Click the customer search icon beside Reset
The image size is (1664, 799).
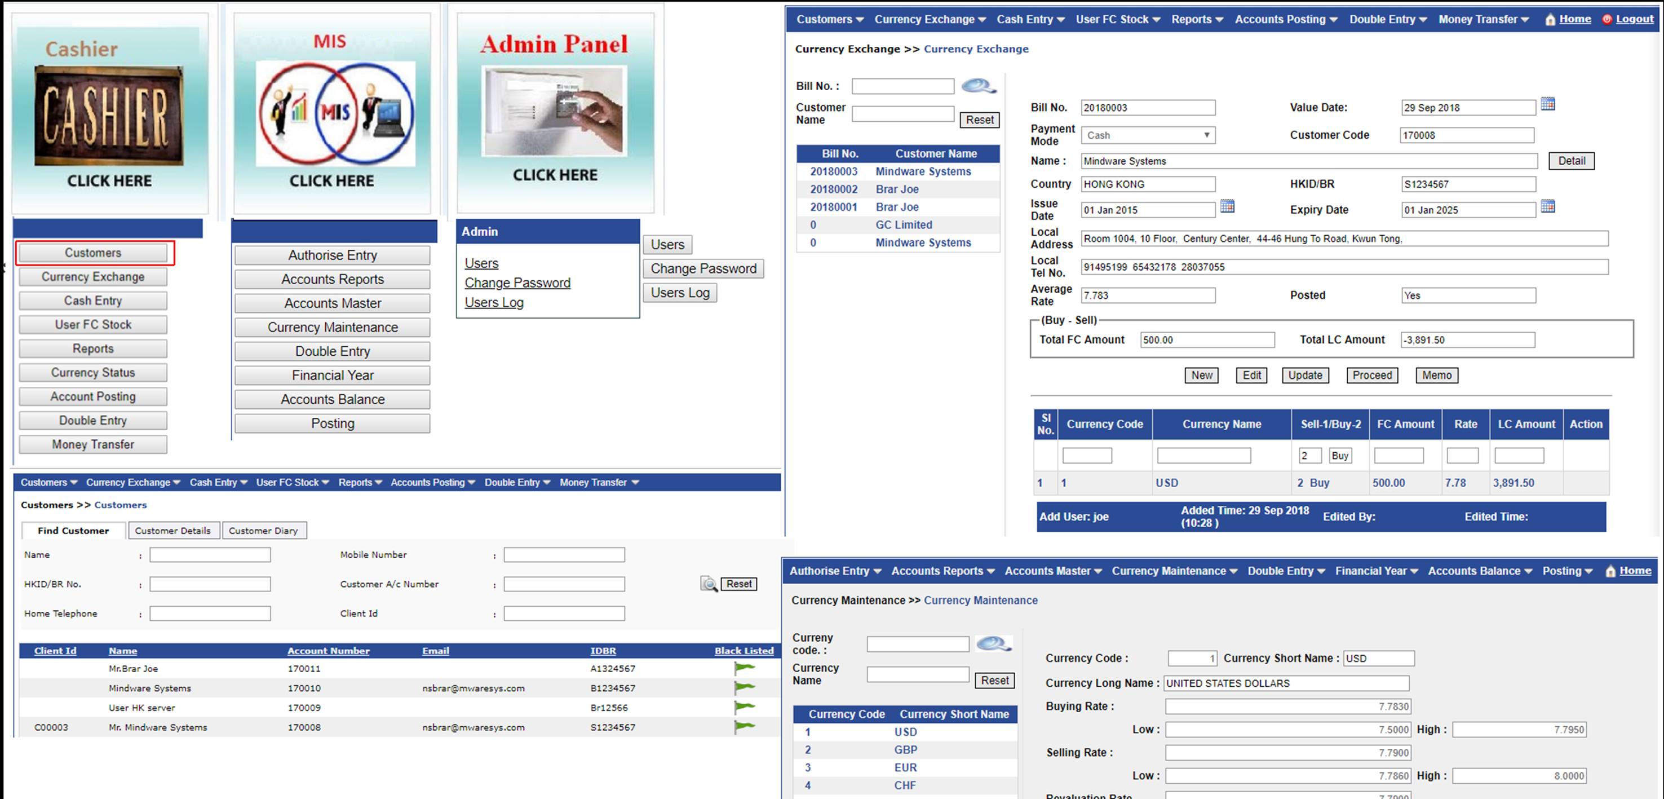tap(709, 584)
